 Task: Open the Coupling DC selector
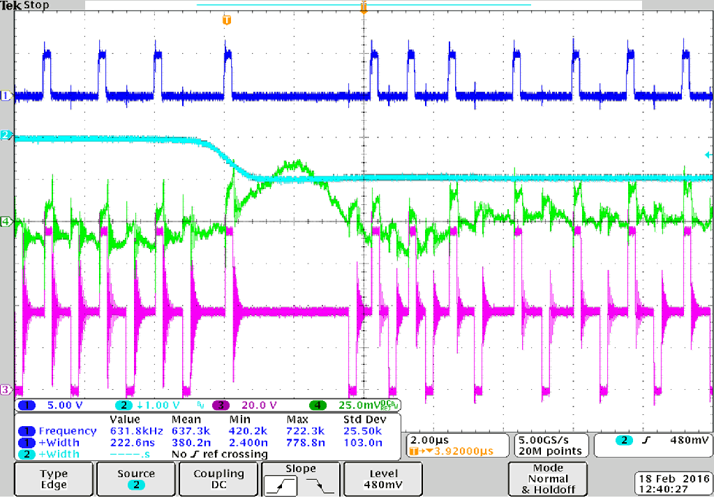[x=218, y=478]
